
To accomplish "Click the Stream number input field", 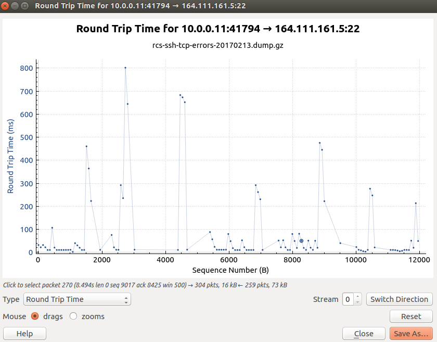I will (348, 299).
